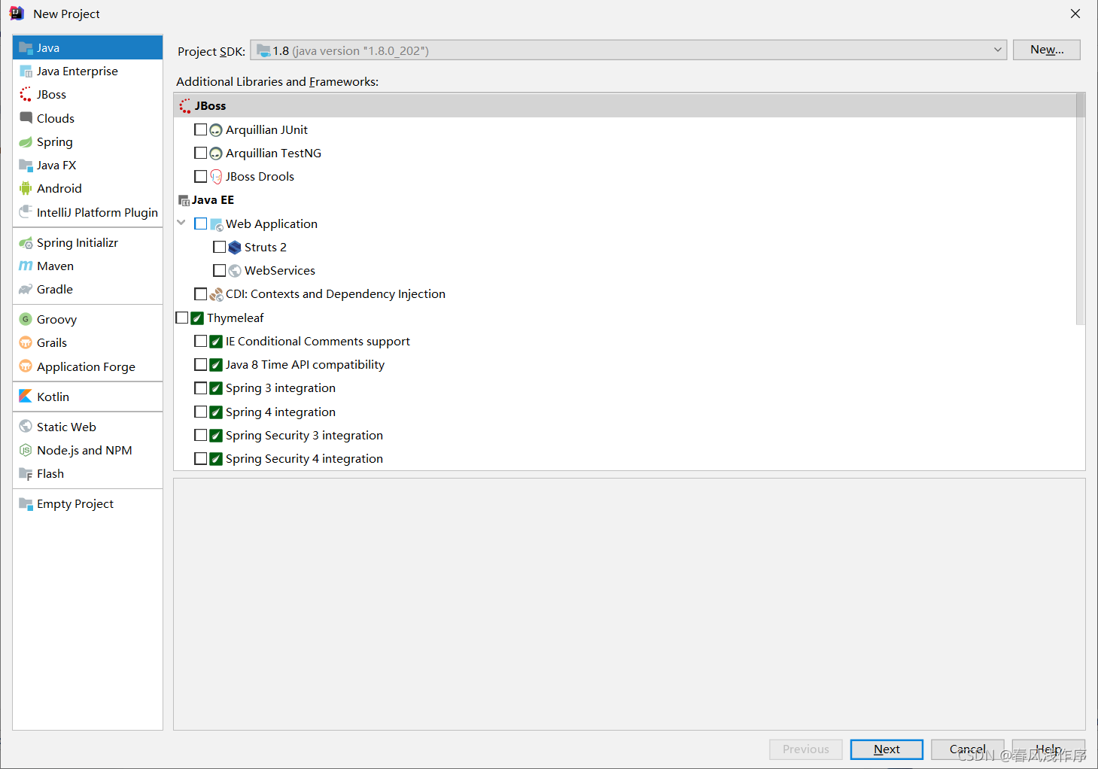Click the Java folder icon in sidebar

(x=26, y=48)
